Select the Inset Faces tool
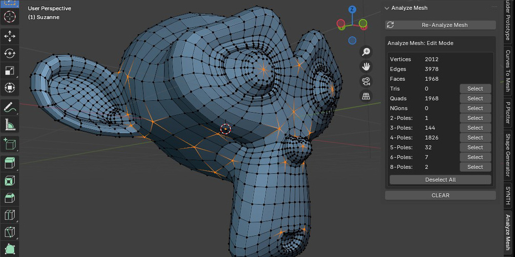 [10, 181]
